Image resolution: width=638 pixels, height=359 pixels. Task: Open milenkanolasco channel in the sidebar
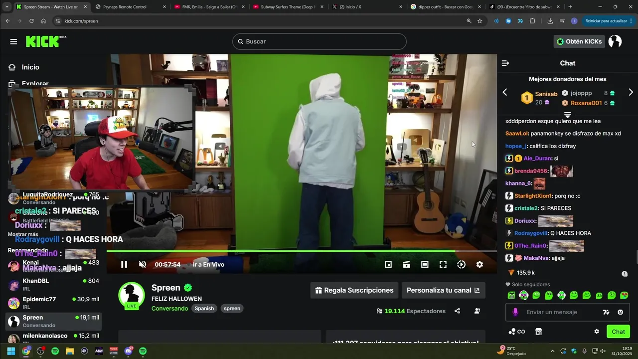(54, 338)
